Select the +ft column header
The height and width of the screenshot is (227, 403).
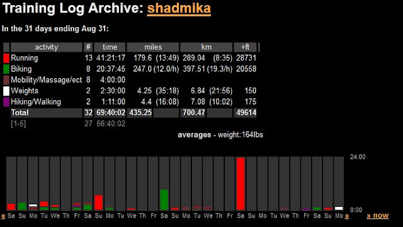tap(245, 47)
